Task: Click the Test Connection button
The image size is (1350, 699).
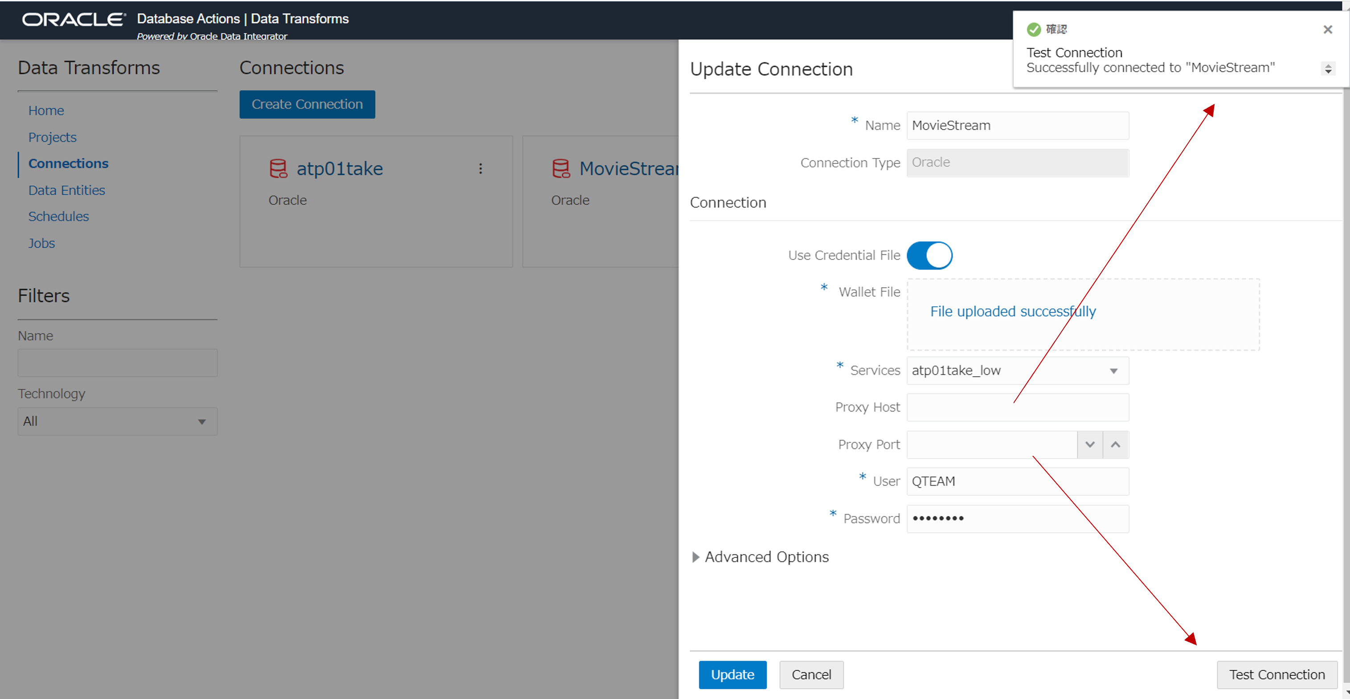Action: (x=1276, y=675)
